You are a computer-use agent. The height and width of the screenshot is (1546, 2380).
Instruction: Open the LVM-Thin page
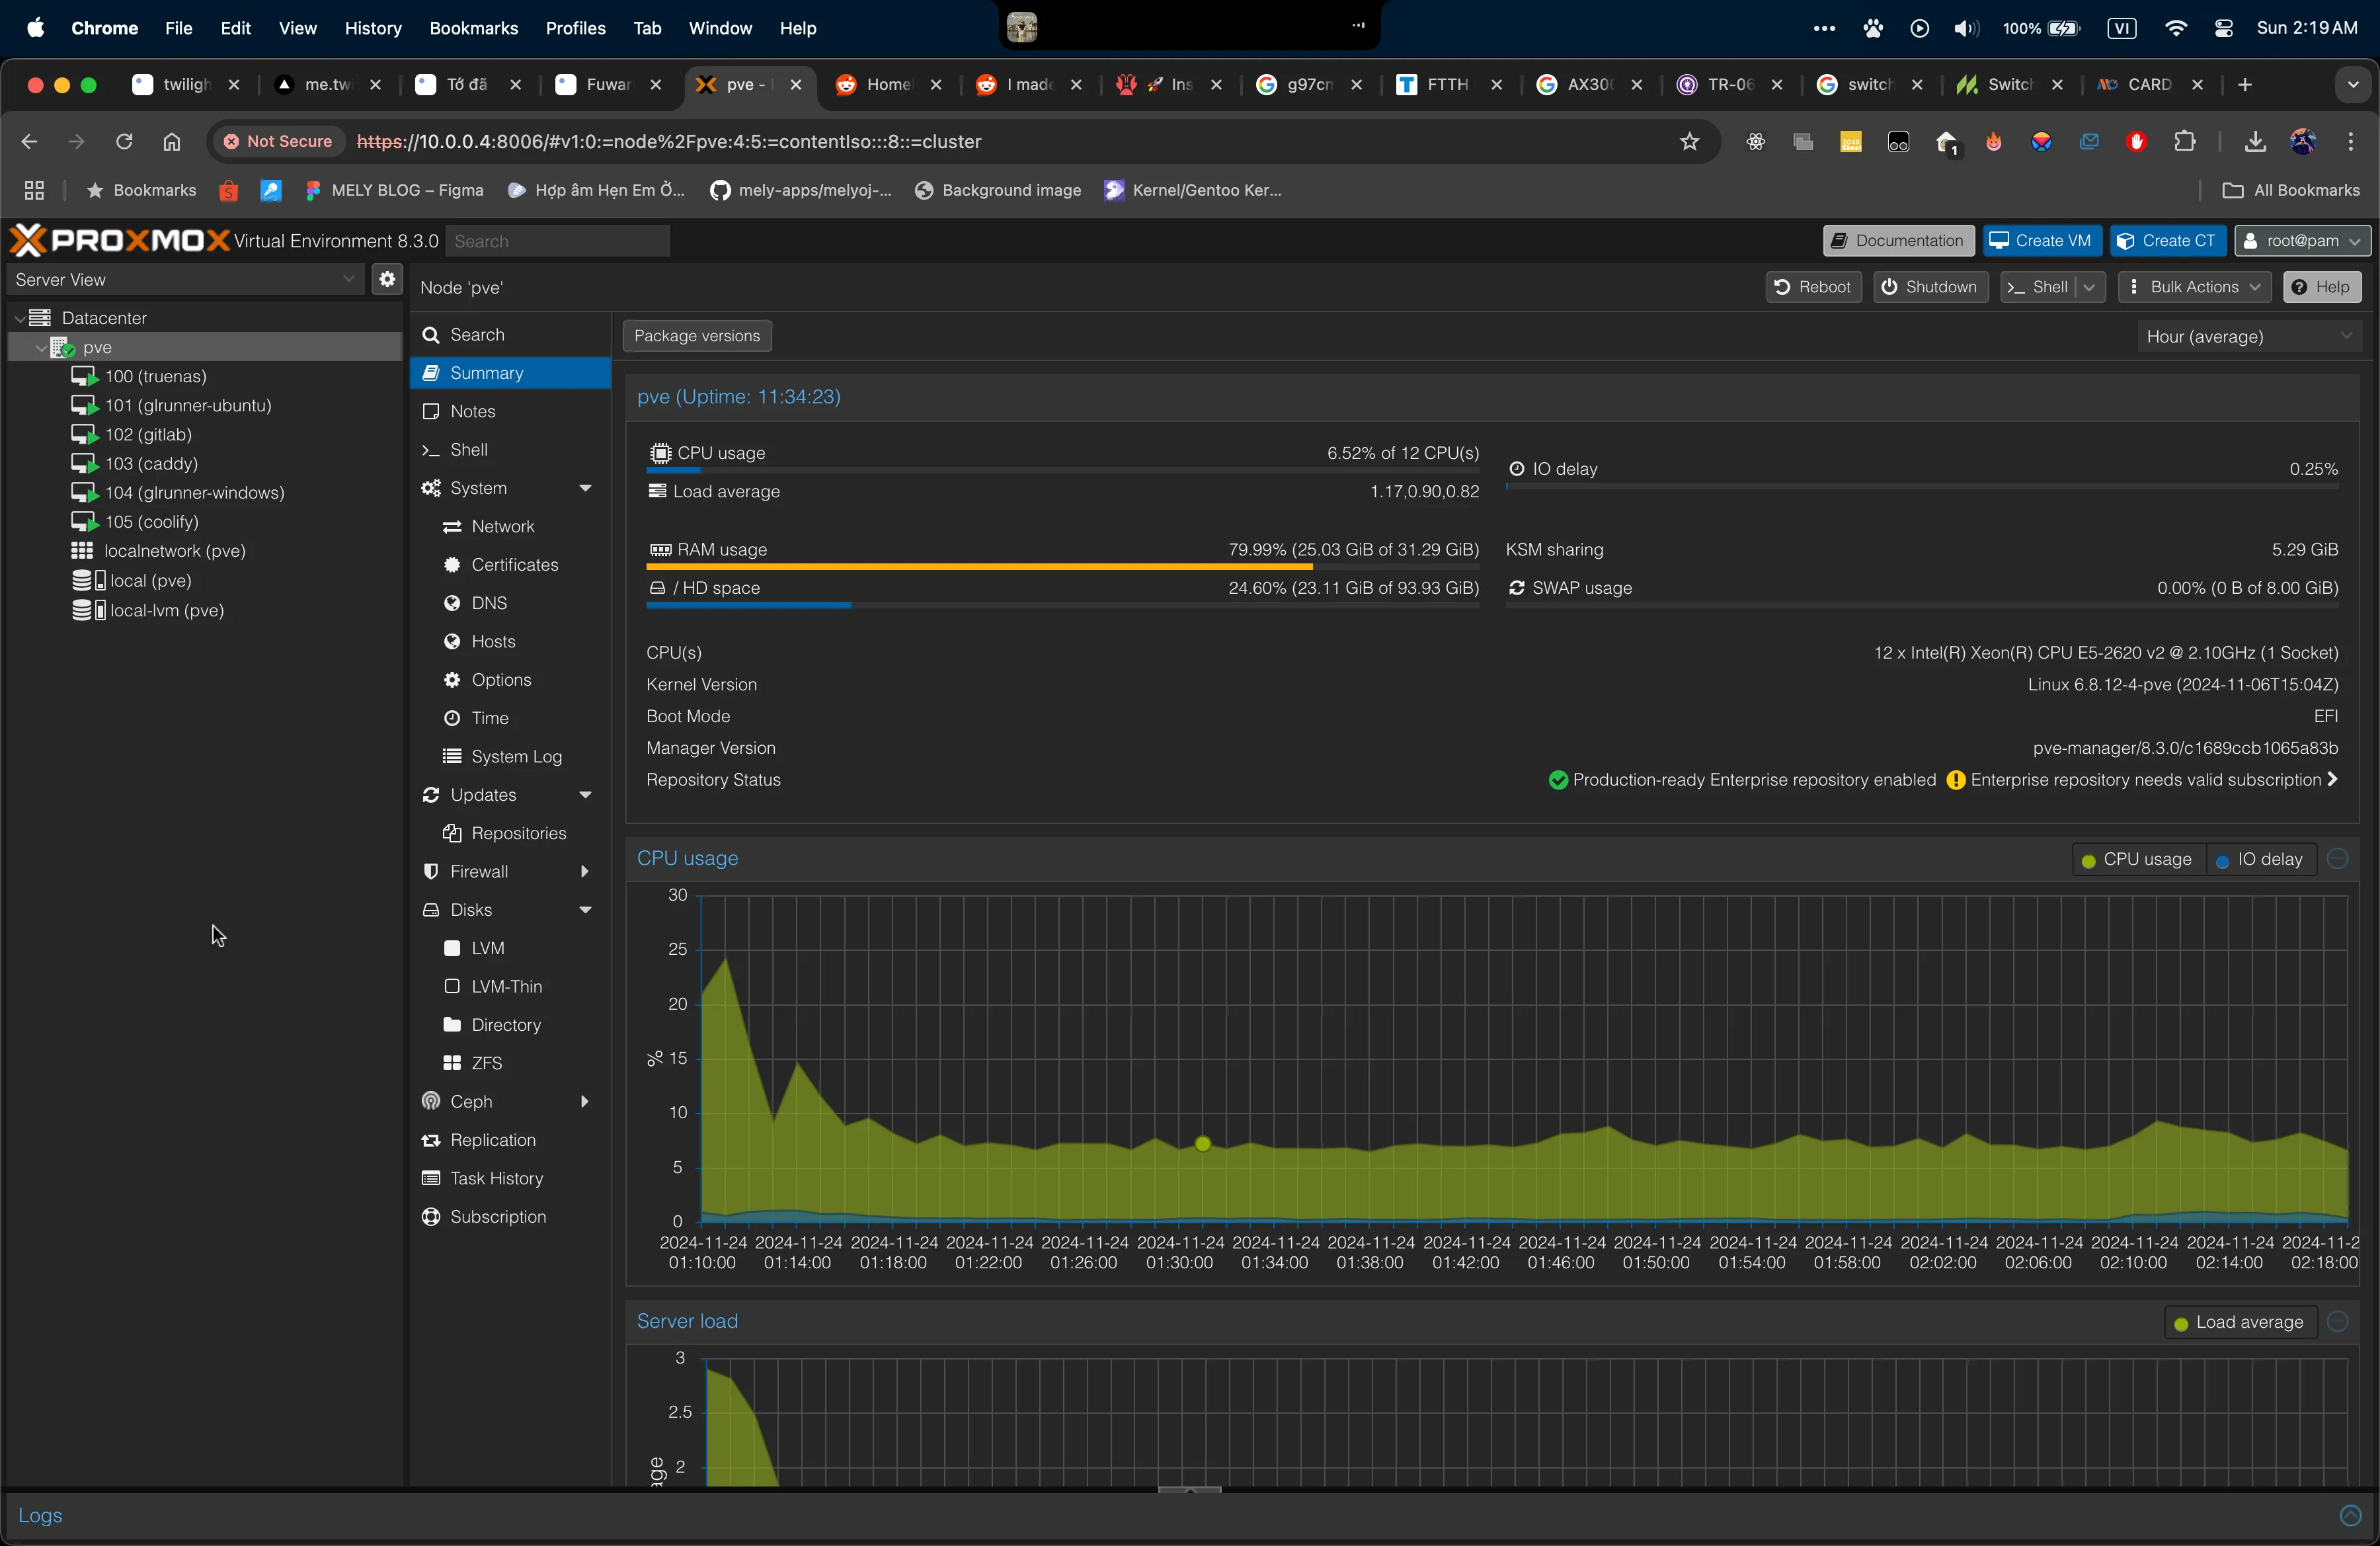tap(510, 987)
